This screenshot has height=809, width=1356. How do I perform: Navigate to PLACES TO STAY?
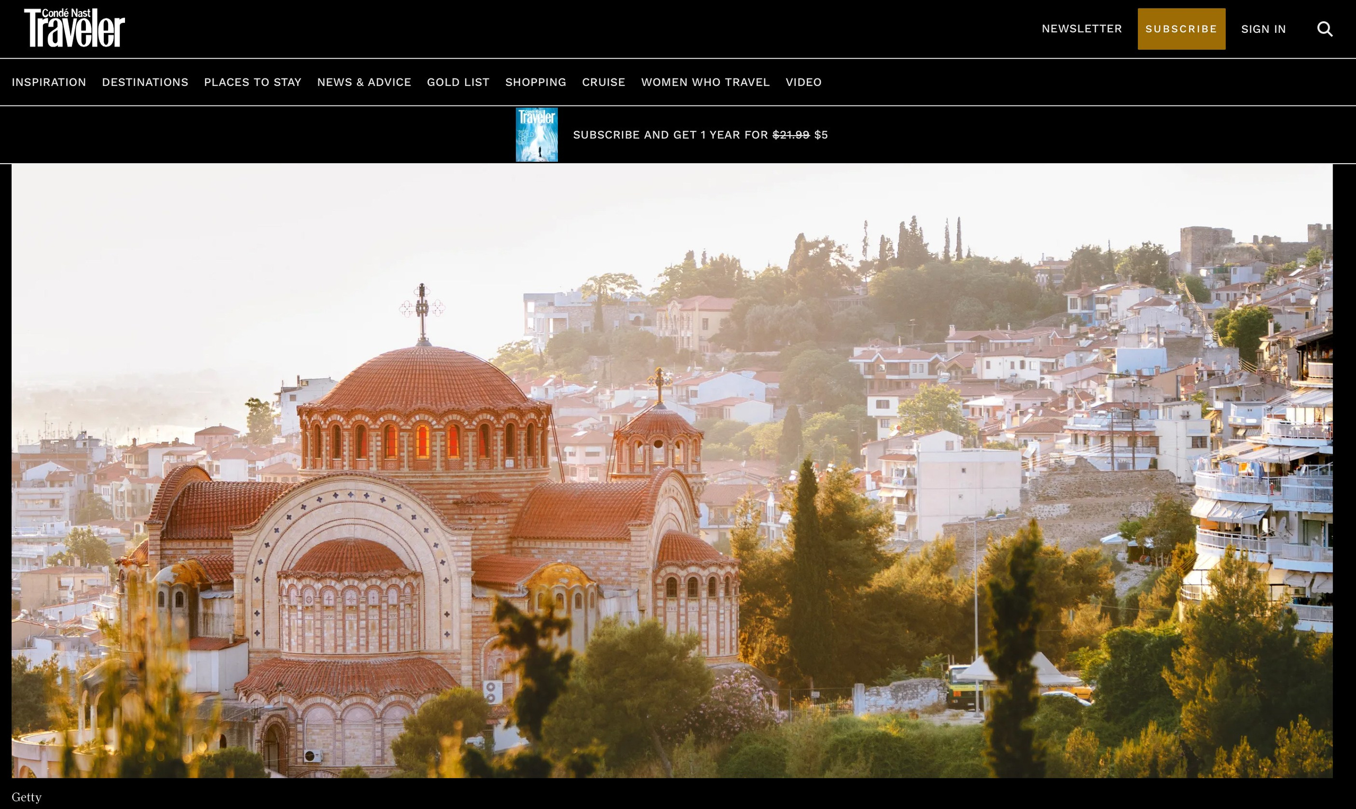(252, 82)
